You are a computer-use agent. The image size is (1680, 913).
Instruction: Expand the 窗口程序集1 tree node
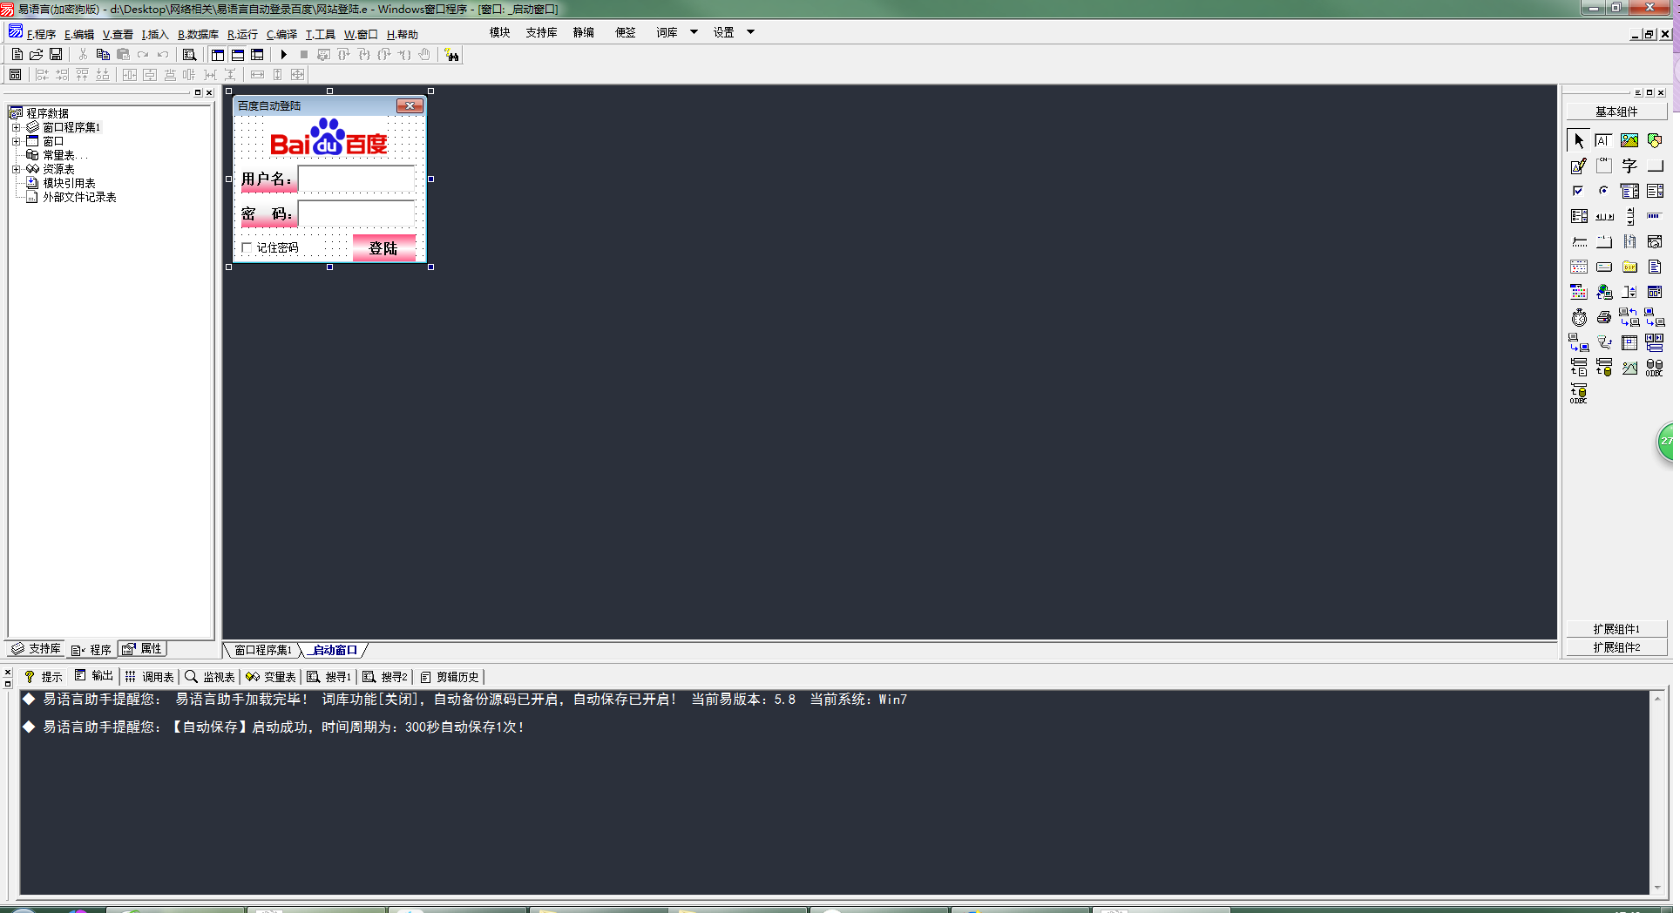pyautogui.click(x=16, y=127)
